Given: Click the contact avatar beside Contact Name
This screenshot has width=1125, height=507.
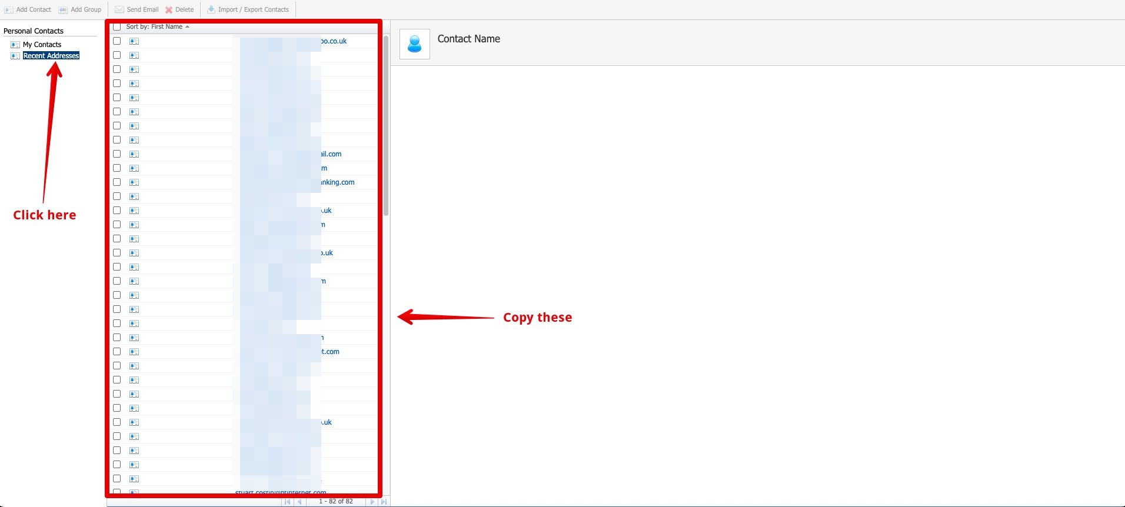Looking at the screenshot, I should point(415,44).
